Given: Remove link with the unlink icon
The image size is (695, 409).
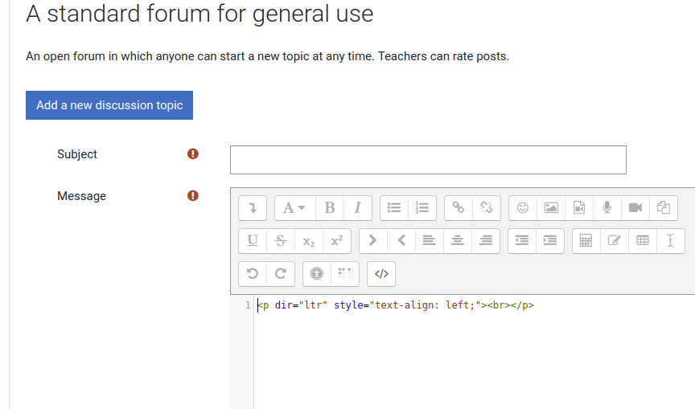Looking at the screenshot, I should [486, 207].
